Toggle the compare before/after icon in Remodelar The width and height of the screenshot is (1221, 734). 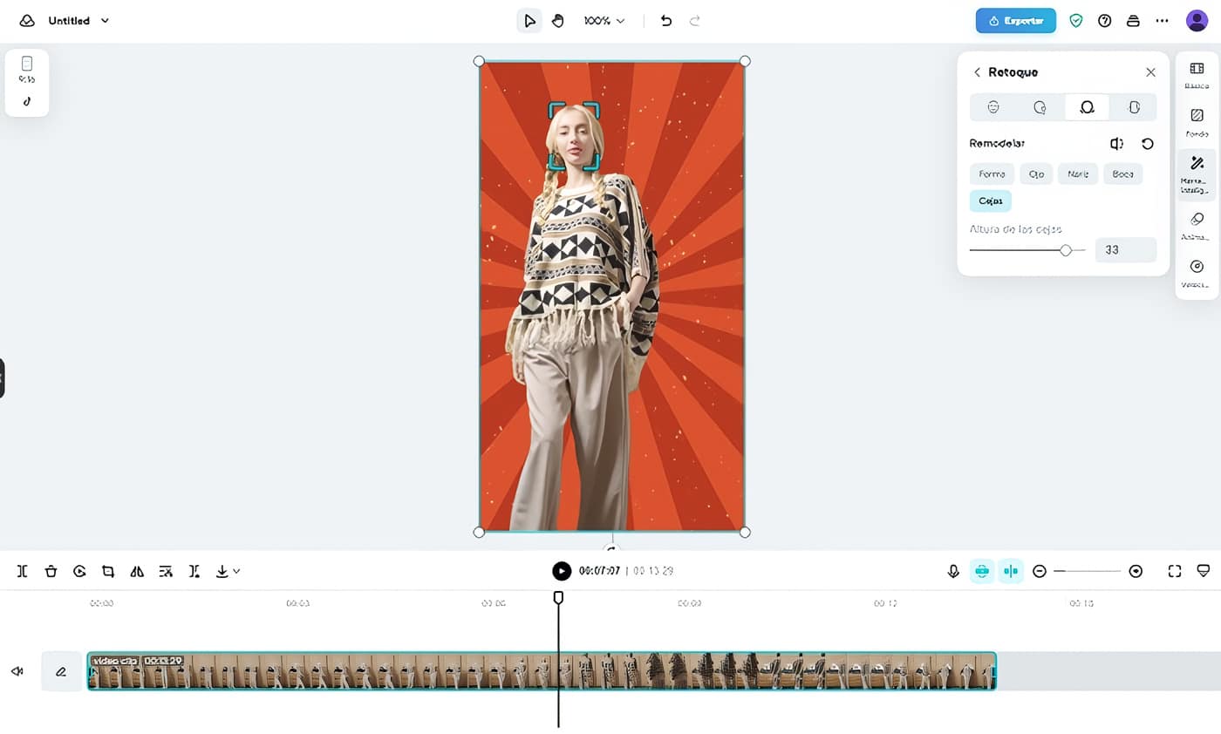(x=1116, y=144)
